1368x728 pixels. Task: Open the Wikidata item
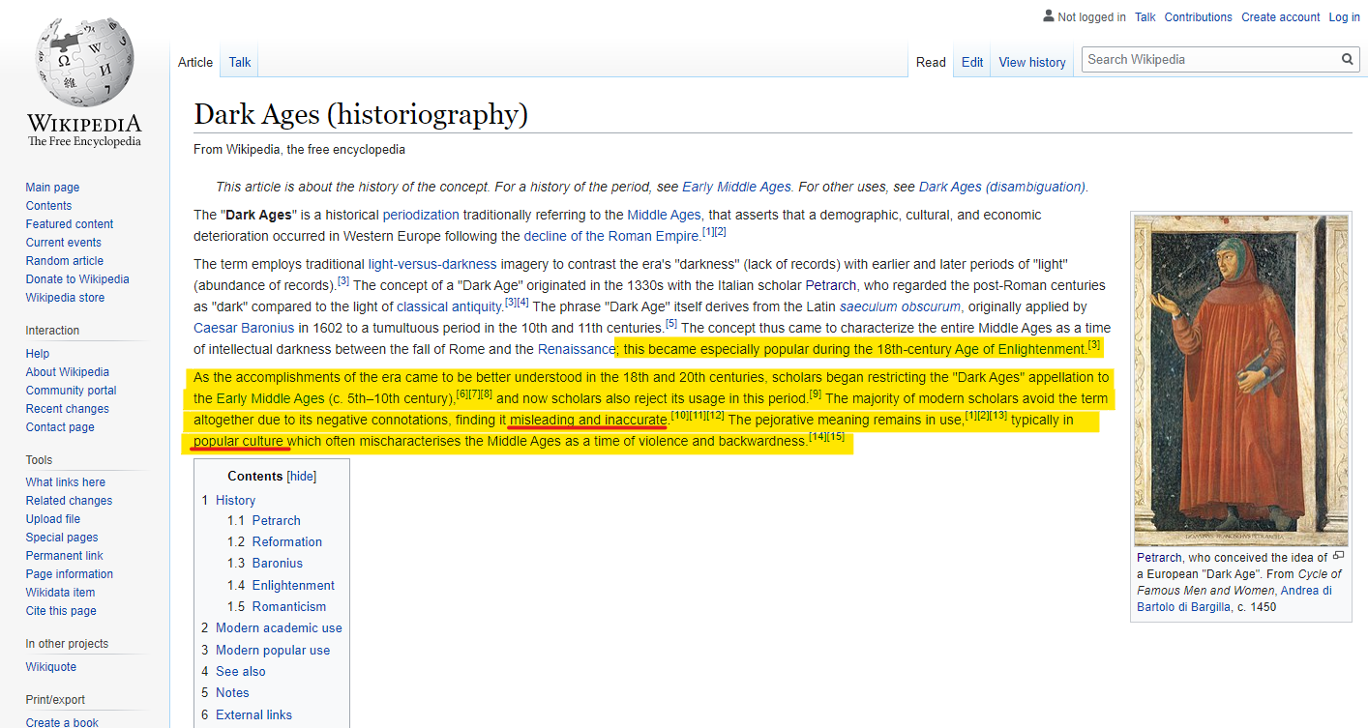click(x=61, y=593)
